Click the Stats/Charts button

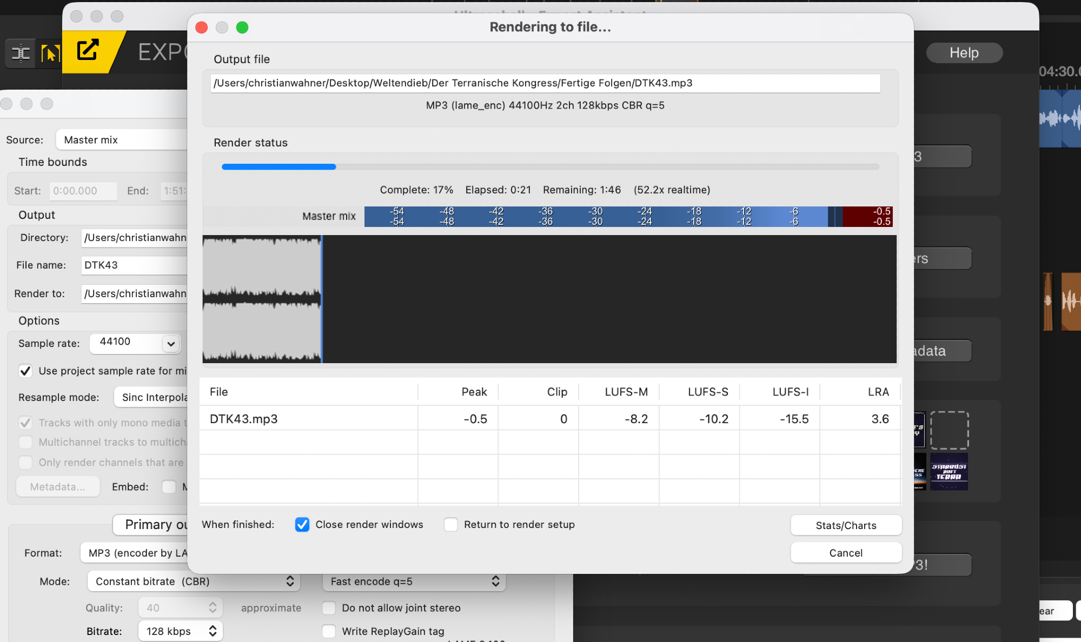[846, 525]
